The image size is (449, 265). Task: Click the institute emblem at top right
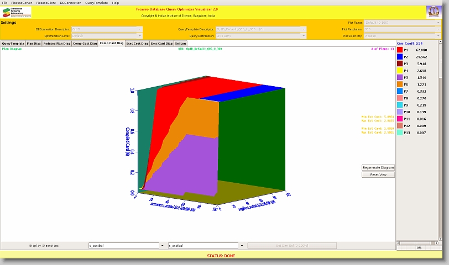tap(434, 12)
